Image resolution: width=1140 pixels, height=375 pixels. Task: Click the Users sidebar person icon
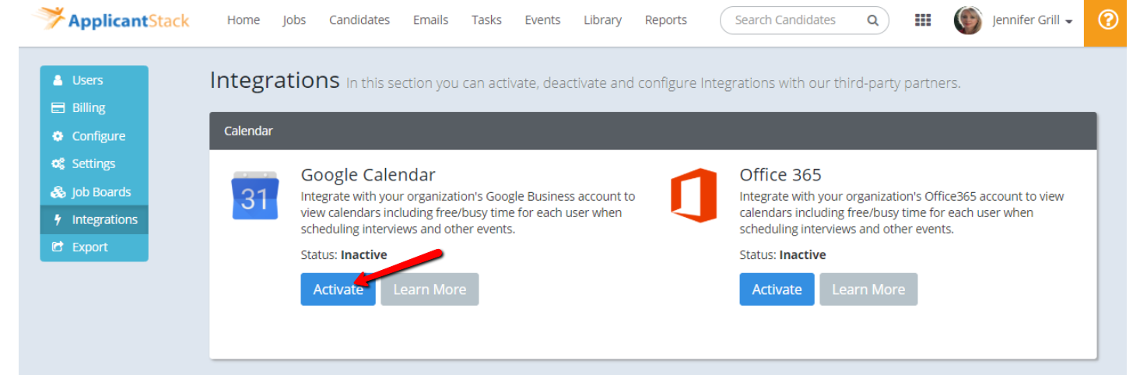(x=58, y=80)
